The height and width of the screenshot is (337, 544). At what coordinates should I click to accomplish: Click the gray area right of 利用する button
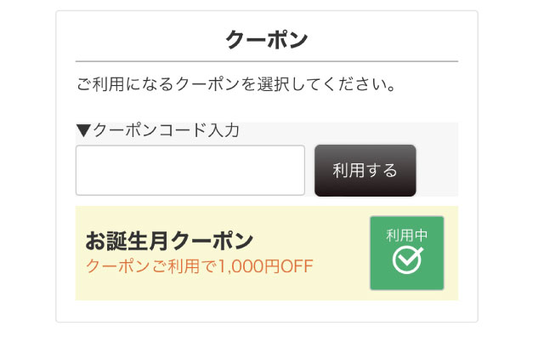click(437, 170)
